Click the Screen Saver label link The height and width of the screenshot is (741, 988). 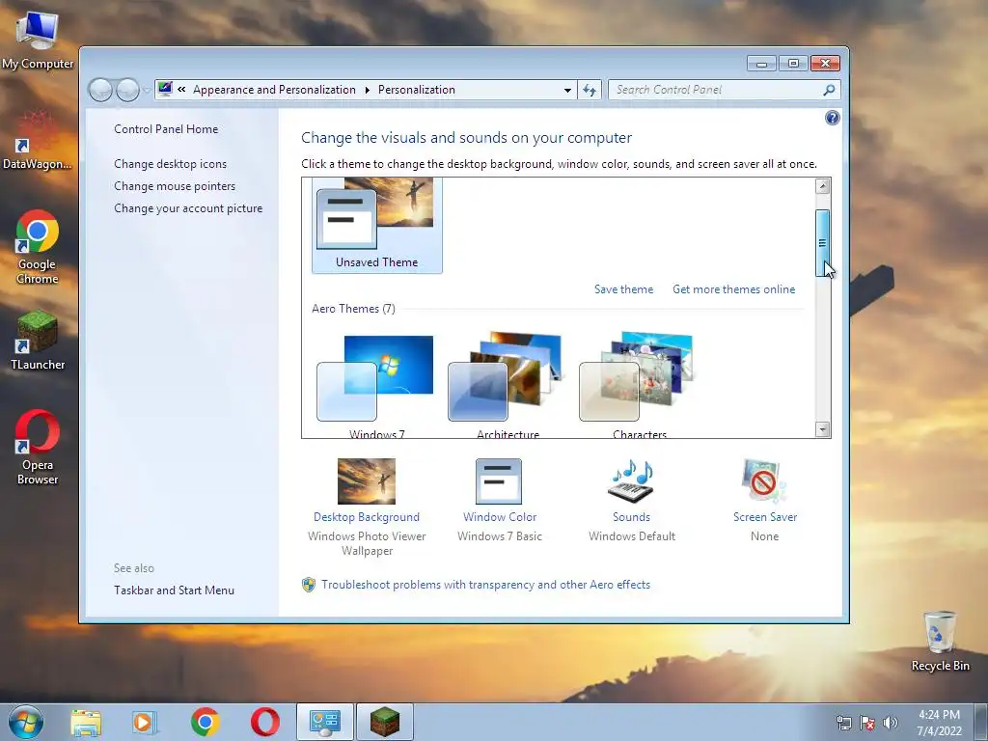click(x=765, y=517)
